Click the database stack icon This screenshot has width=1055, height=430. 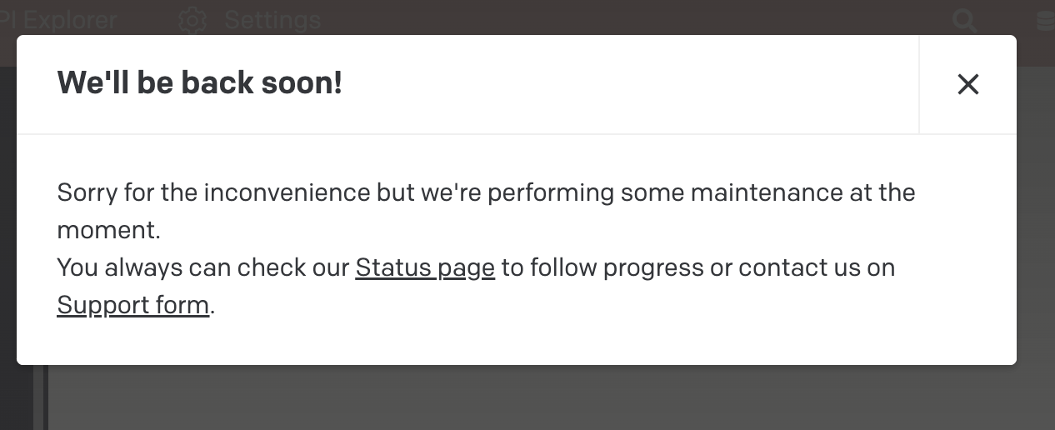pos(1045,20)
